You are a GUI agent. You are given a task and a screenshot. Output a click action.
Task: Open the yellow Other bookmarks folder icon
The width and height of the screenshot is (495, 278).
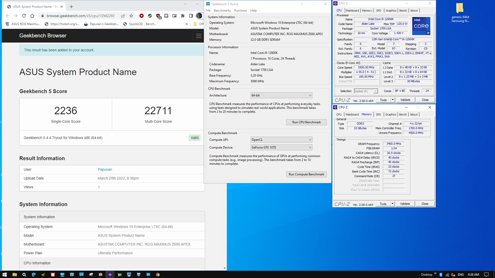click(195, 24)
